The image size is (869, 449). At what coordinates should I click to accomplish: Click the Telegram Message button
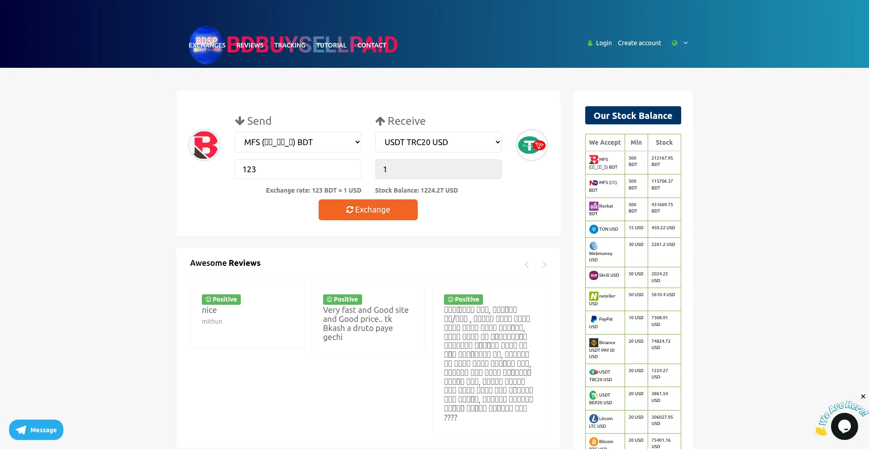(x=36, y=430)
